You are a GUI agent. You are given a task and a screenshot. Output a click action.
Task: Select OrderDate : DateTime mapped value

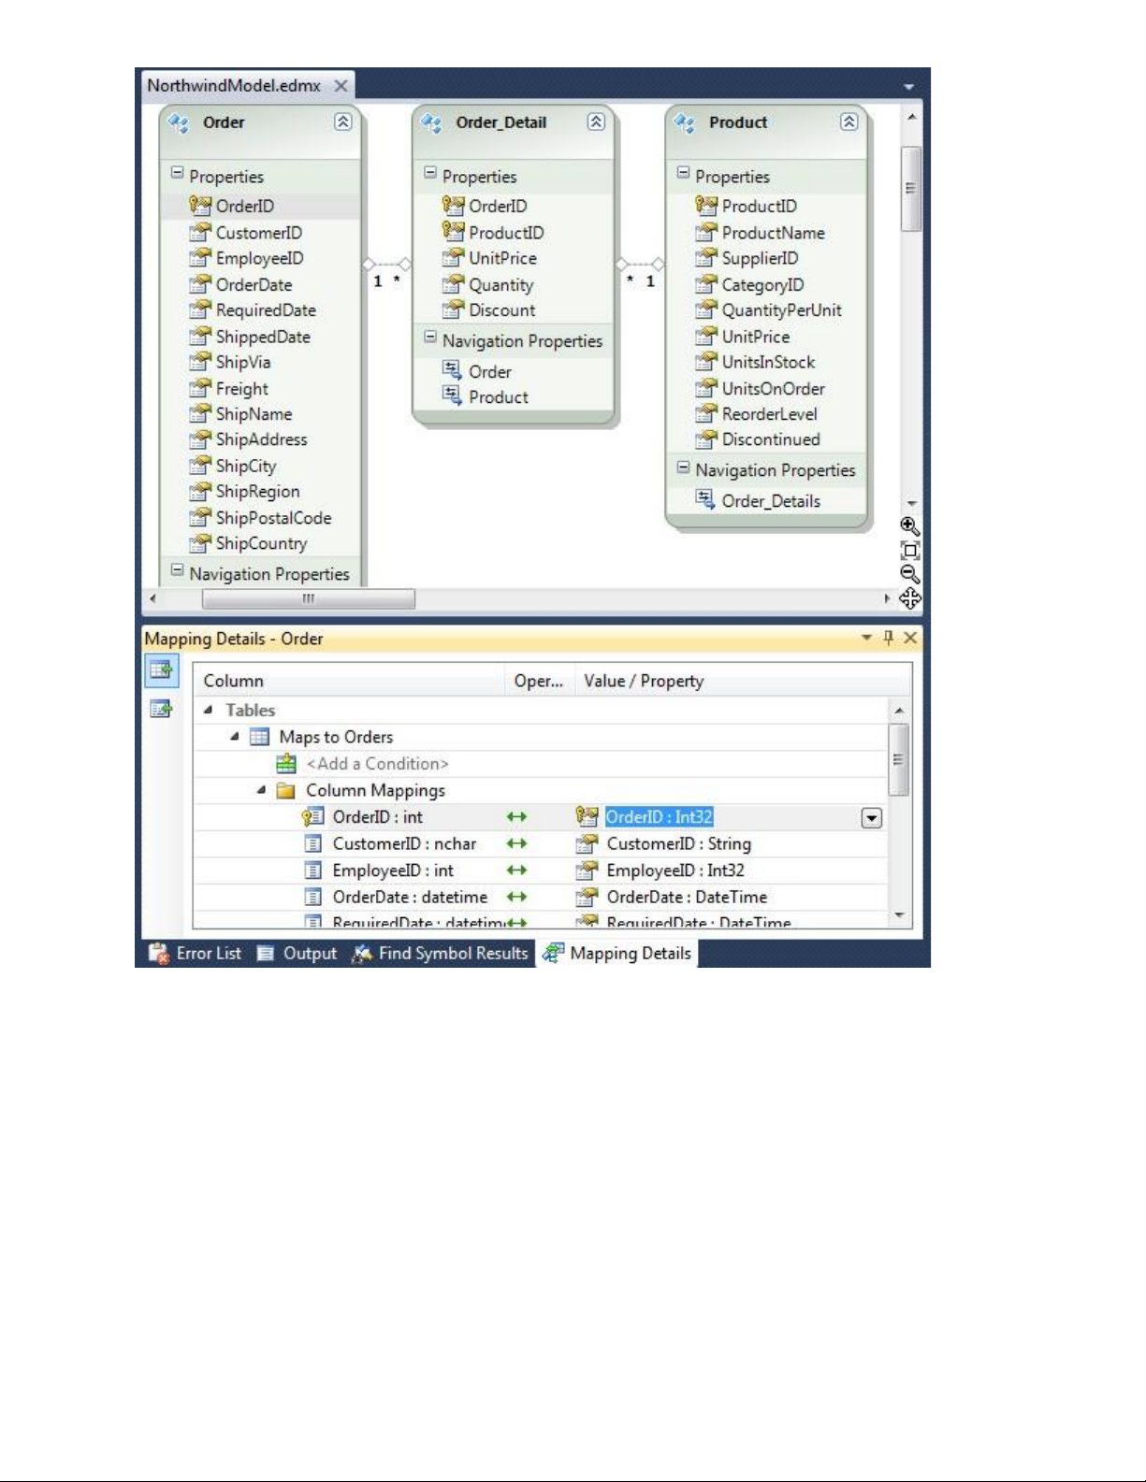coord(687,897)
